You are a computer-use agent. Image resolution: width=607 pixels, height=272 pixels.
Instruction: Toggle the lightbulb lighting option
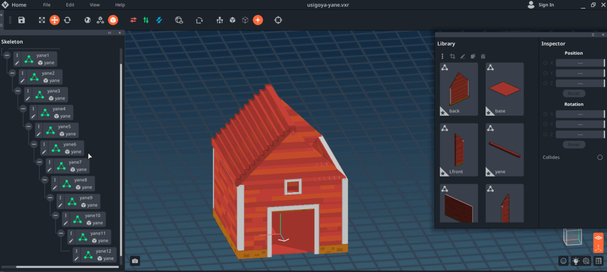[x=575, y=261]
